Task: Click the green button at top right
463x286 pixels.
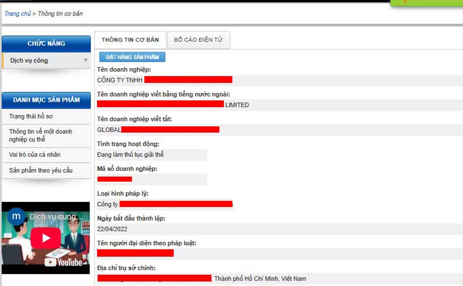Action: [x=426, y=2]
